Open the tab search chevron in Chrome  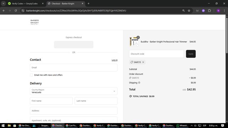click(3, 4)
